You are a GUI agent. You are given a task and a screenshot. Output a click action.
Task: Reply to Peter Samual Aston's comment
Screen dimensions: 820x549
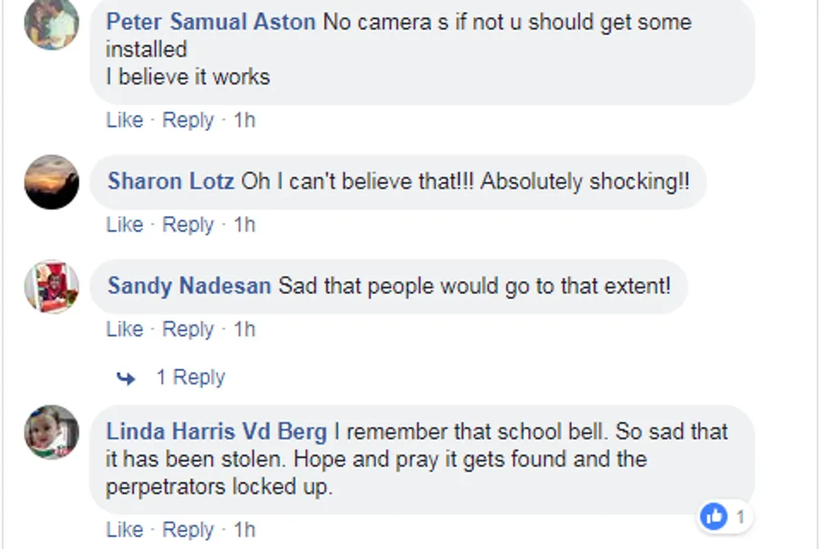click(x=188, y=120)
